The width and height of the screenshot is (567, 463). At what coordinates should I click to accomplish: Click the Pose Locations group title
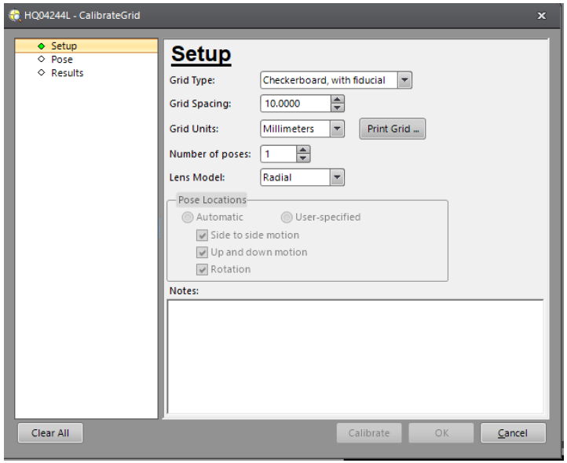212,200
